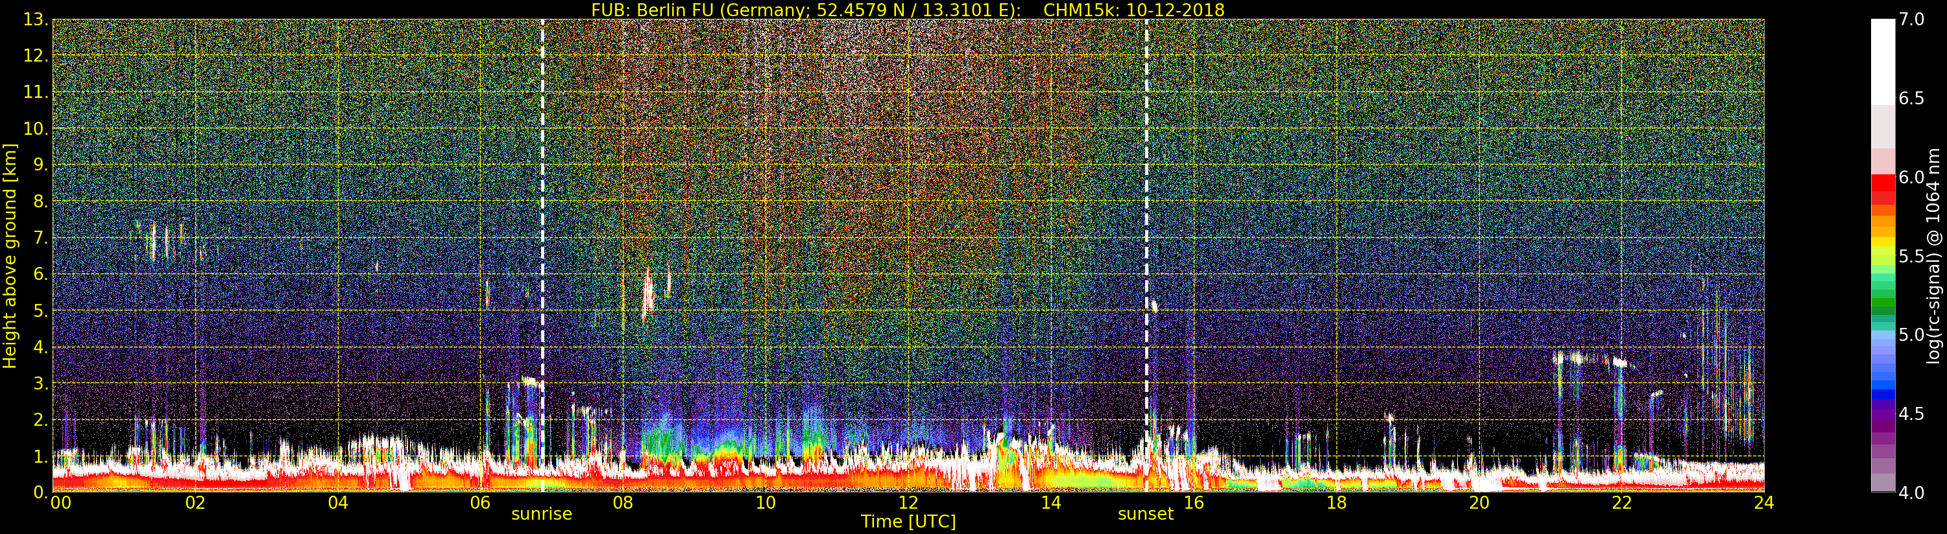
Task: Select the 12 tick on the time axis
Action: (x=908, y=503)
